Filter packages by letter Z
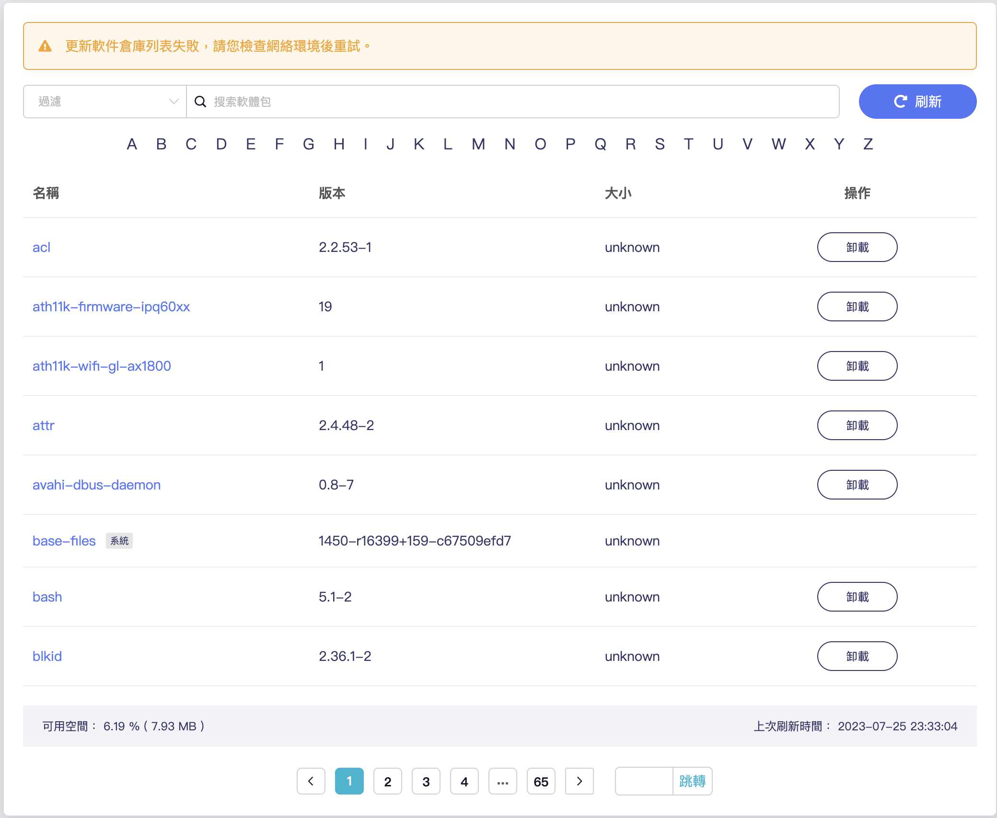 [x=868, y=144]
